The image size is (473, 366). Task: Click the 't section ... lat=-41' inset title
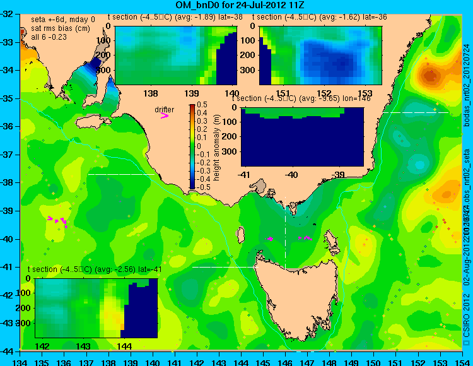click(x=95, y=269)
